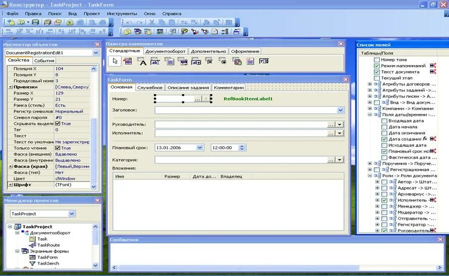Image resolution: width=449 pixels, height=276 pixels.
Task: Collapse the Поля даты/времени node
Action: (x=370, y=115)
